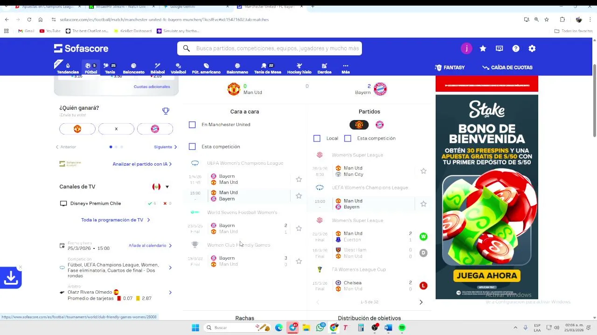Screen dimensions: 597x335
Task: Open the FANTASY link
Action: click(x=450, y=67)
